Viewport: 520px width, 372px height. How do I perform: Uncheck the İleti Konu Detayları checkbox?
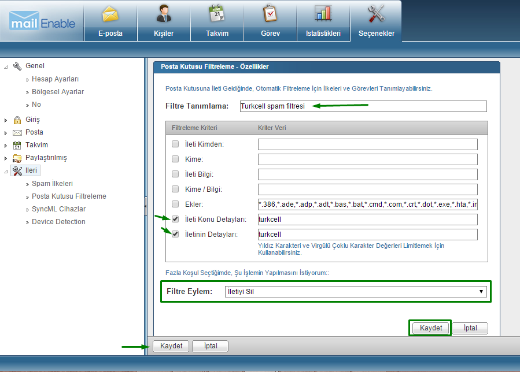[175, 219]
